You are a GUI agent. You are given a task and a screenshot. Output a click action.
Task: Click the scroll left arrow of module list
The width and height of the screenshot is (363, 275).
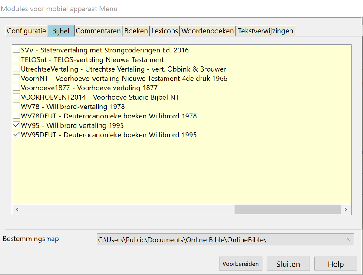click(17, 210)
